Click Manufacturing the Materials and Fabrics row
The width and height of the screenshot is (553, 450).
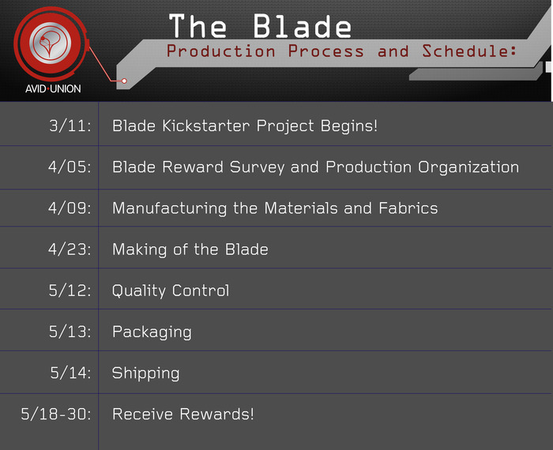pos(275,208)
